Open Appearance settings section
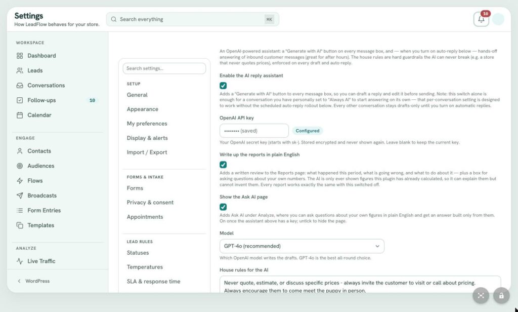 pyautogui.click(x=142, y=109)
